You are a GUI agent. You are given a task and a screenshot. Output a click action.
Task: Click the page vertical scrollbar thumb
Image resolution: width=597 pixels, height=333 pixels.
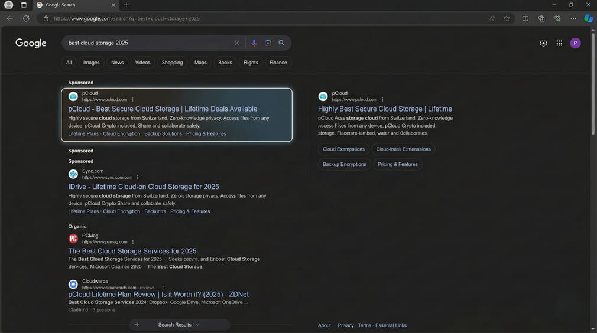coord(593,84)
